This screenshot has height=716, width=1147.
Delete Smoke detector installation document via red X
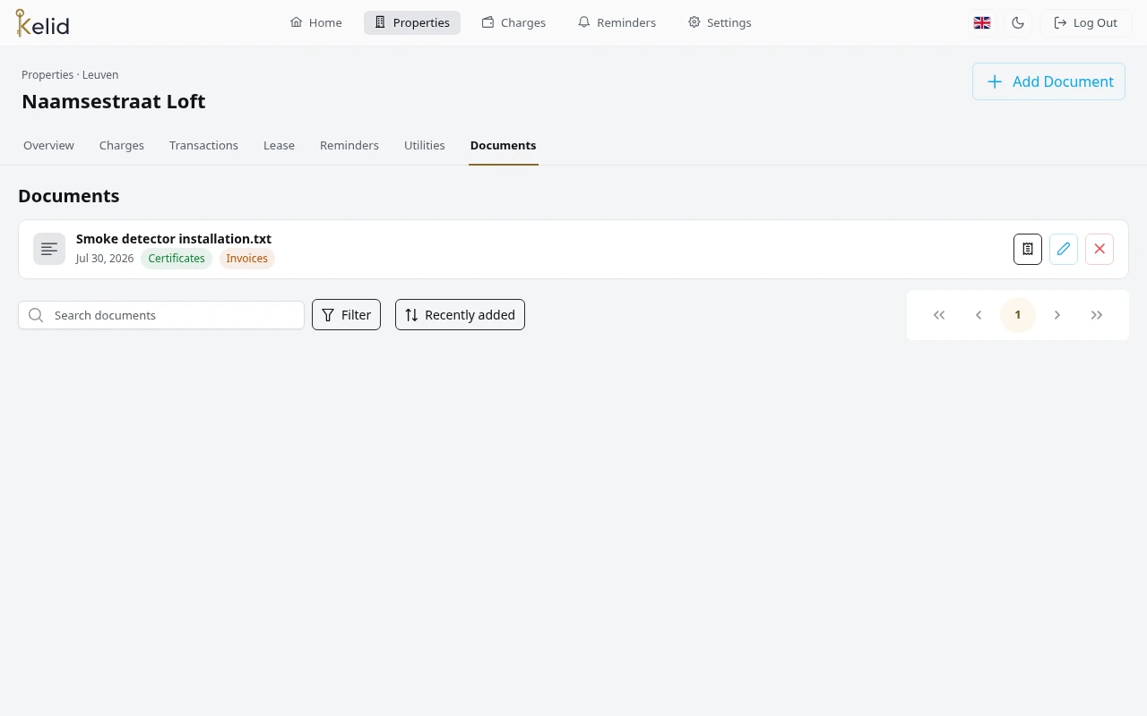click(x=1100, y=249)
